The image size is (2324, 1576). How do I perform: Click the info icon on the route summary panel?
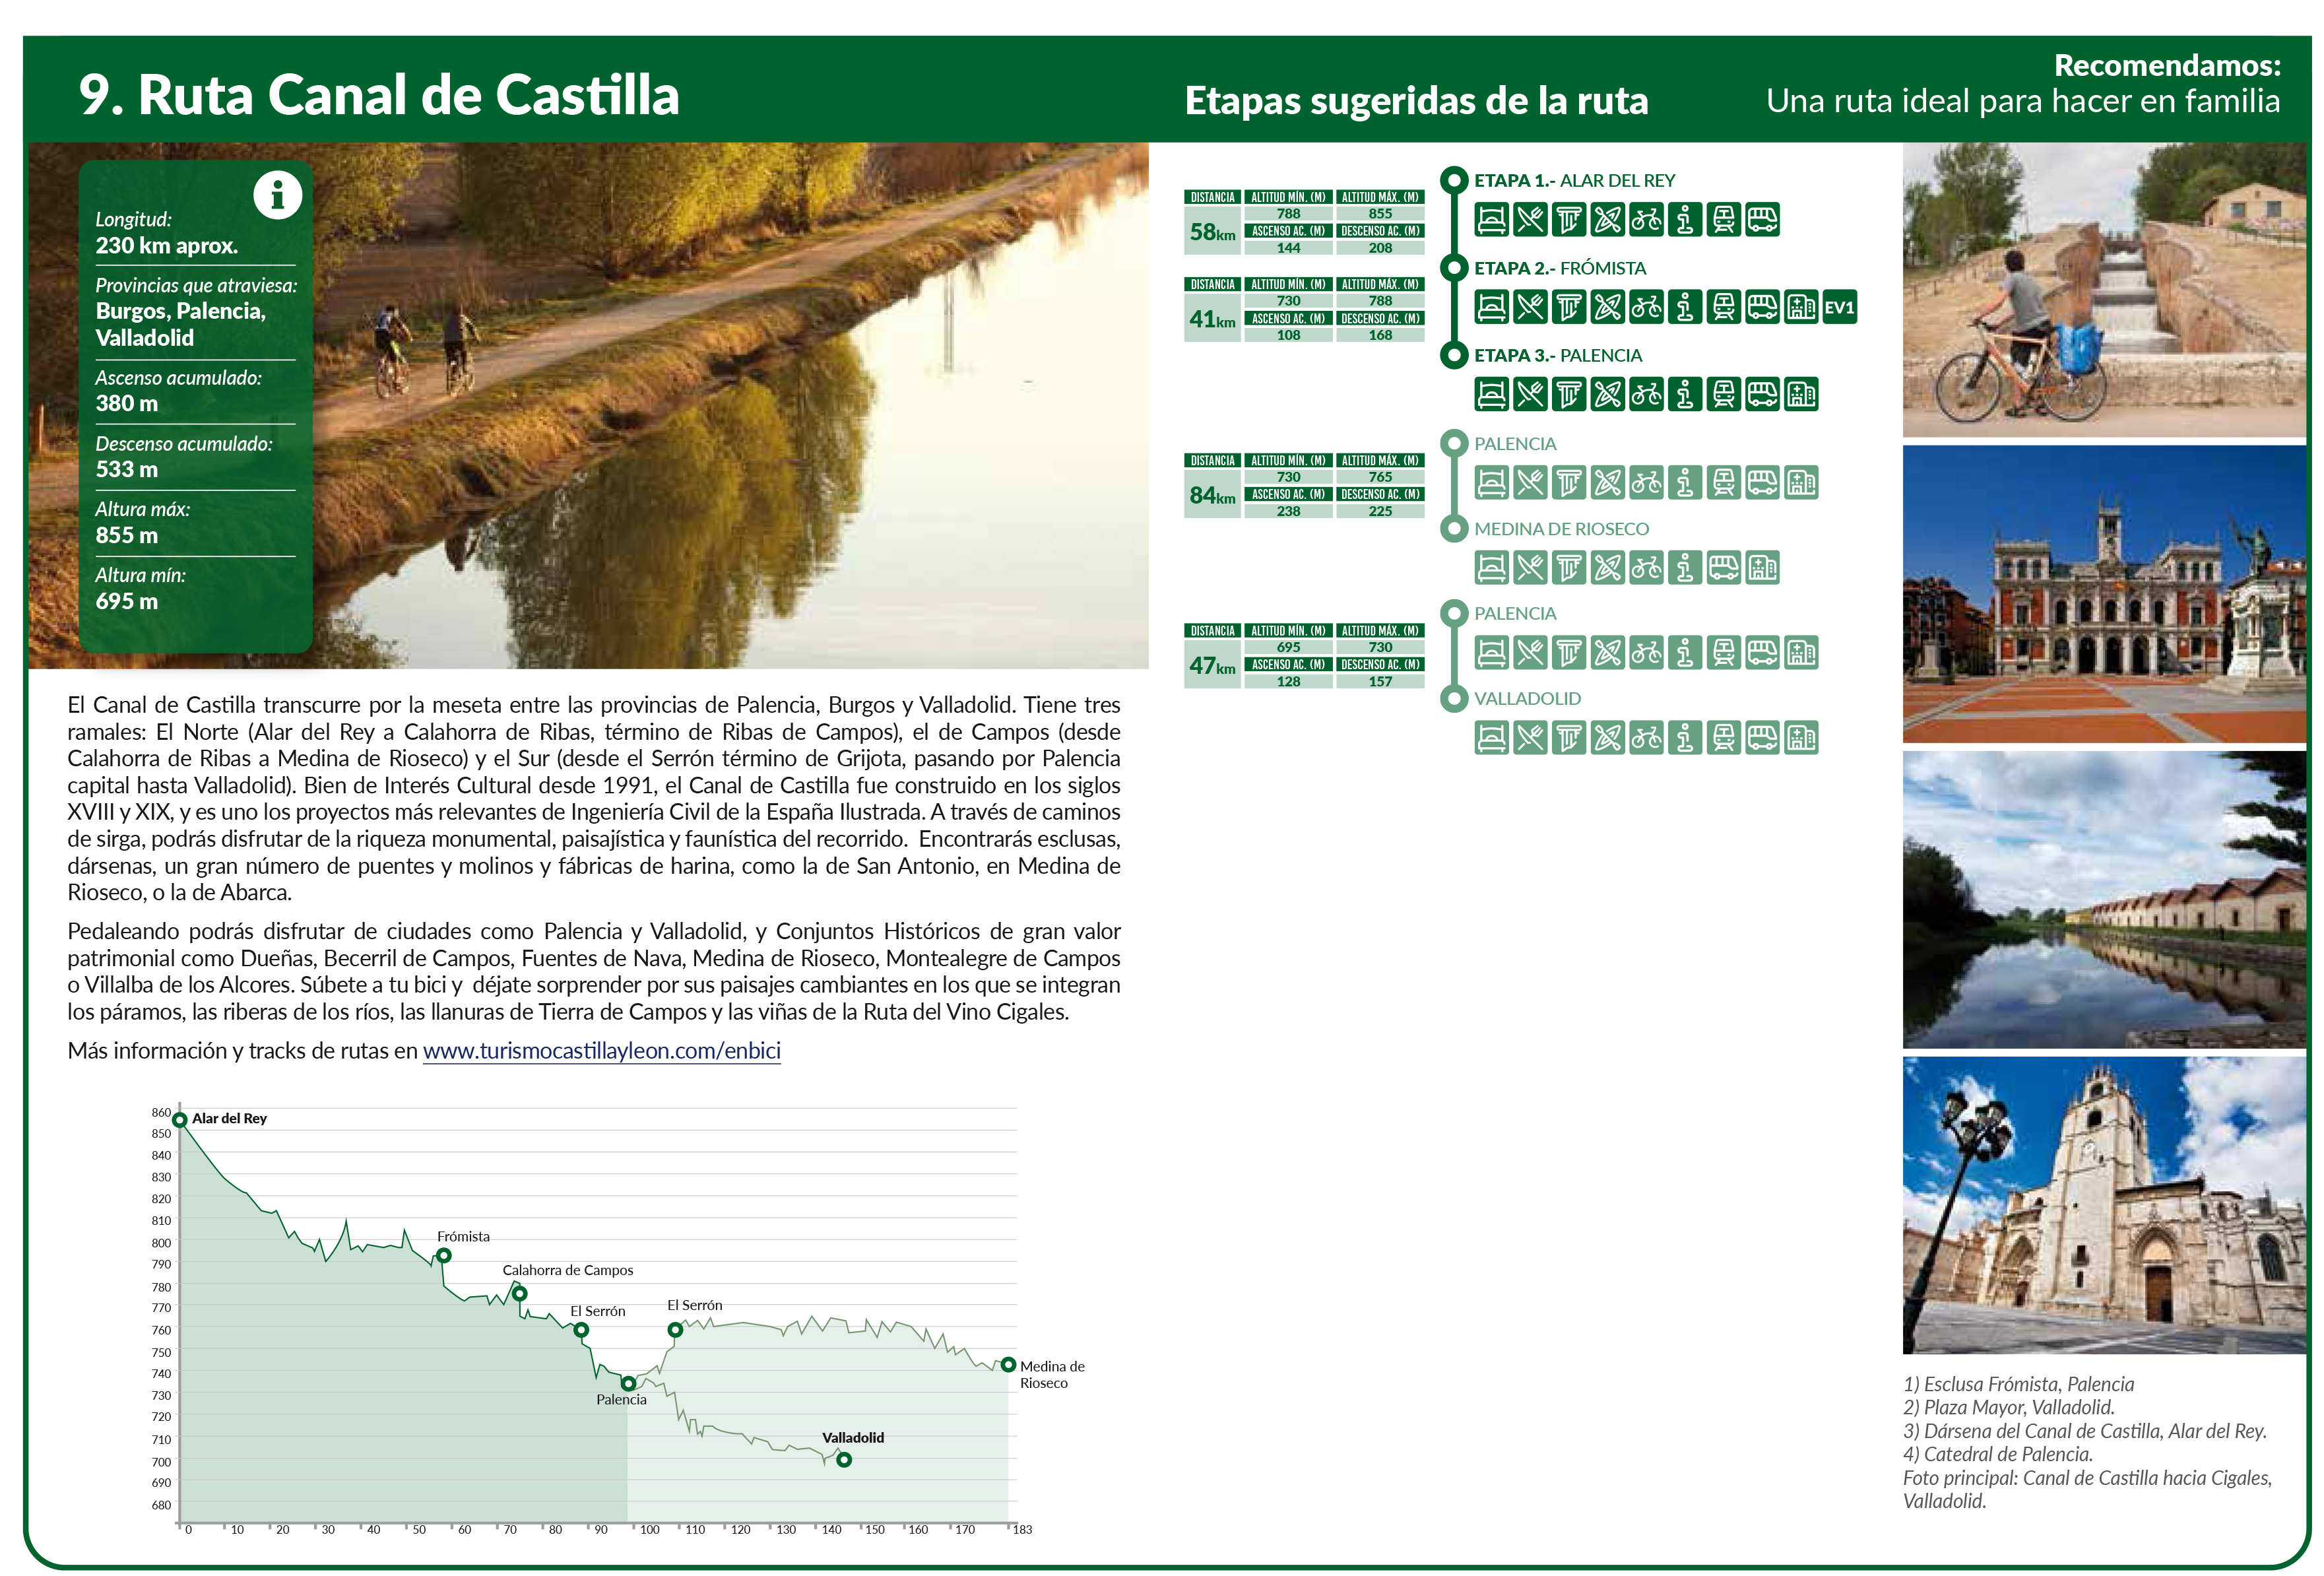(x=277, y=195)
